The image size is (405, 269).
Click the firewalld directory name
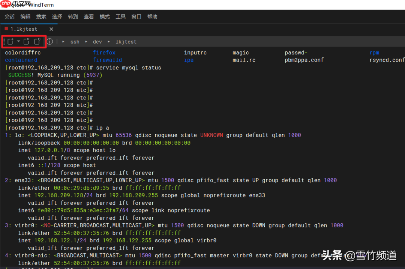108,60
